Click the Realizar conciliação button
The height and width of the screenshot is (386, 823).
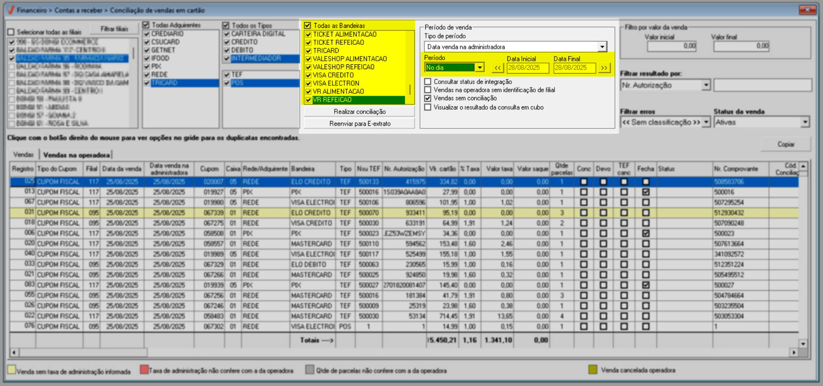coord(359,112)
